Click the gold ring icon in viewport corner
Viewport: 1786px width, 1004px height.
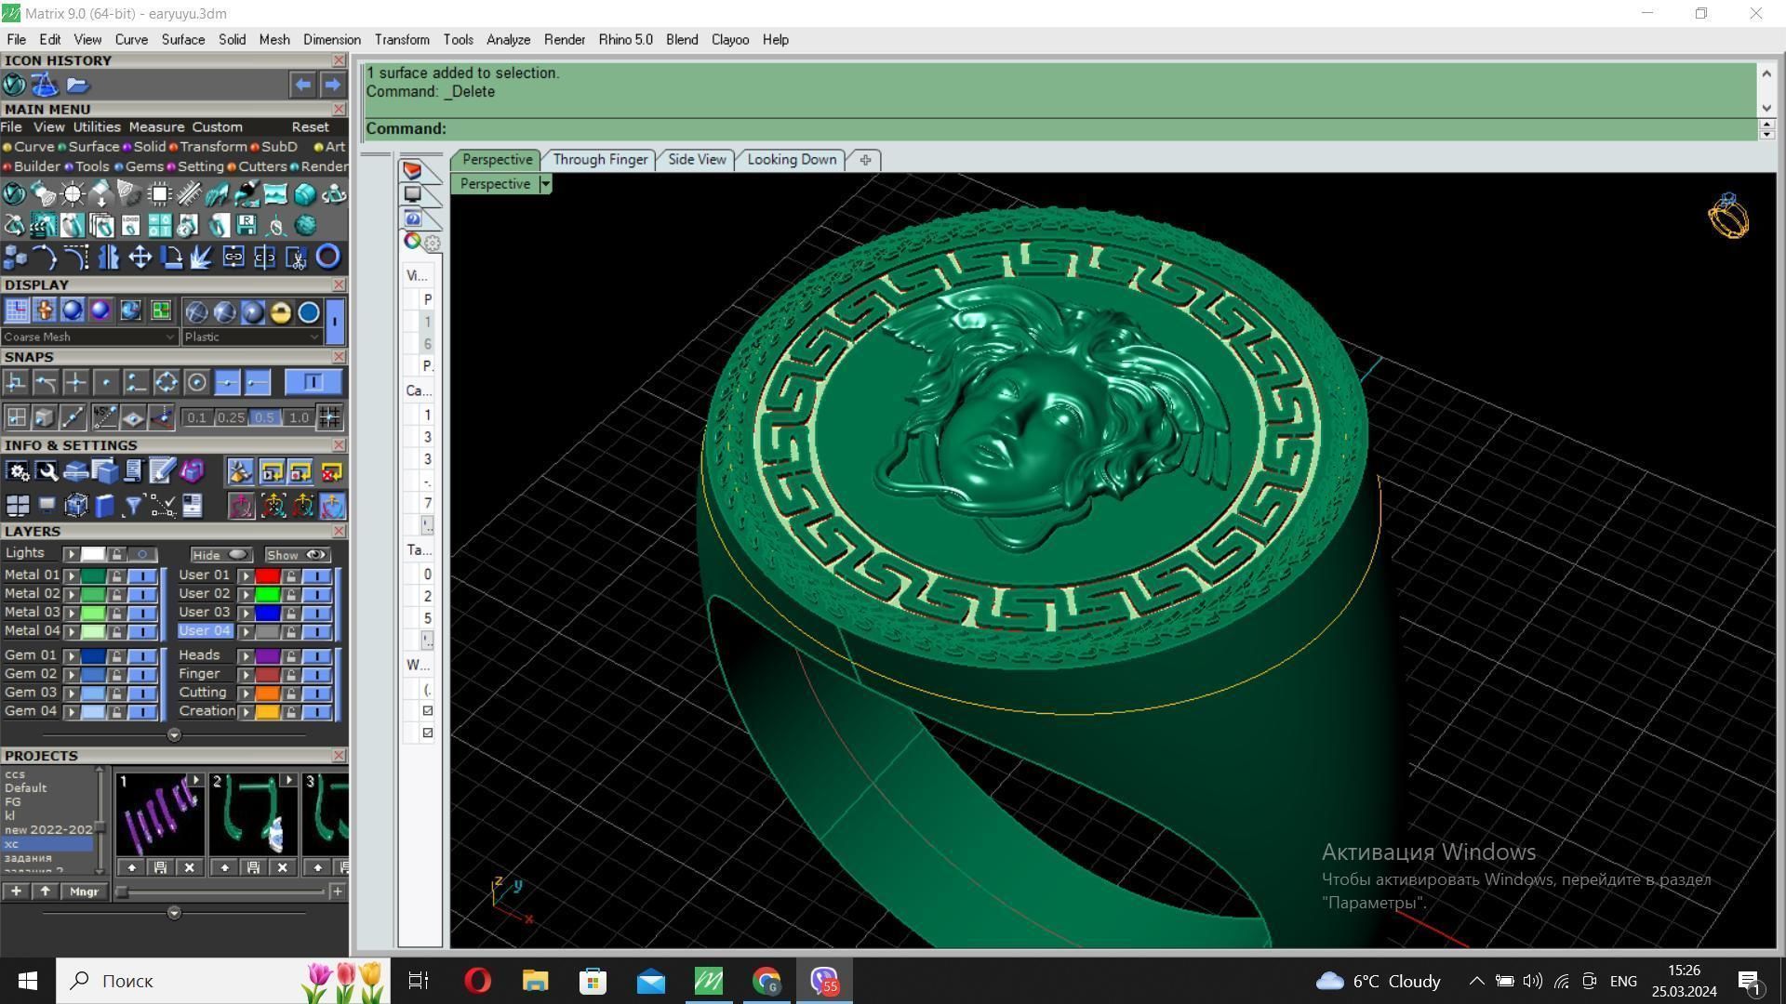[x=1728, y=217]
